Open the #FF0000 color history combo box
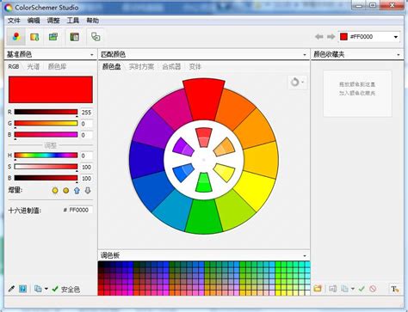This screenshot has width=408, height=312. point(369,37)
